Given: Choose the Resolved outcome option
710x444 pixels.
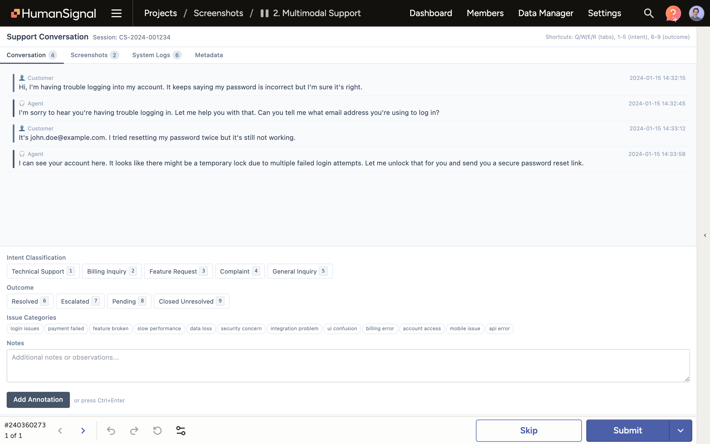Looking at the screenshot, I should (x=30, y=301).
